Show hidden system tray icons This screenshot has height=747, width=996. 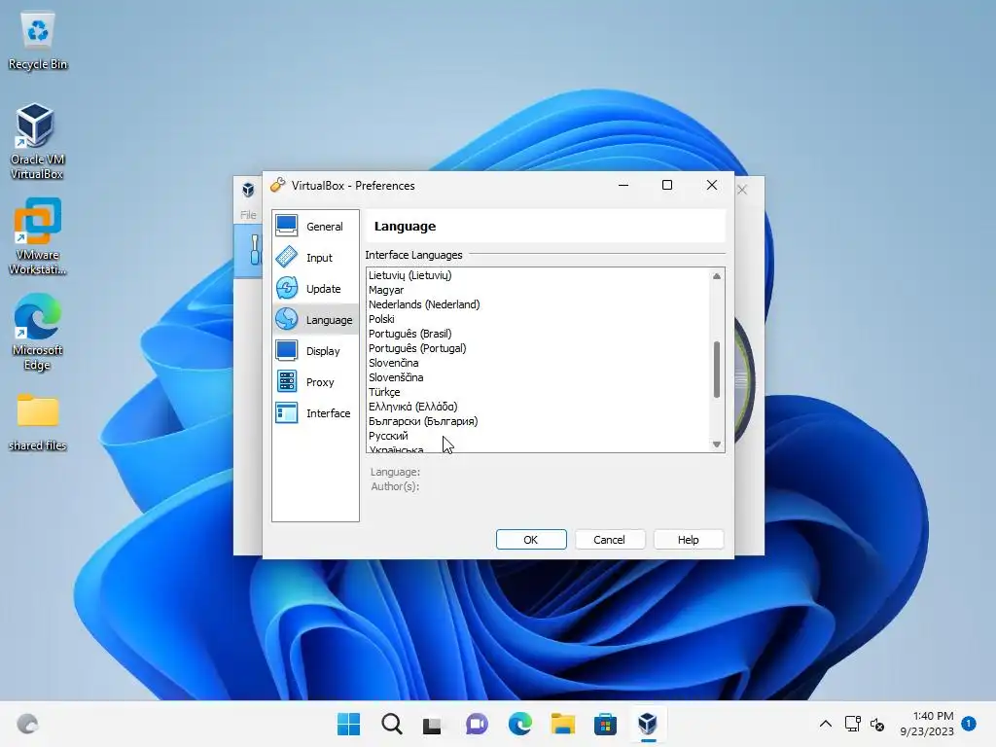pyautogui.click(x=825, y=724)
